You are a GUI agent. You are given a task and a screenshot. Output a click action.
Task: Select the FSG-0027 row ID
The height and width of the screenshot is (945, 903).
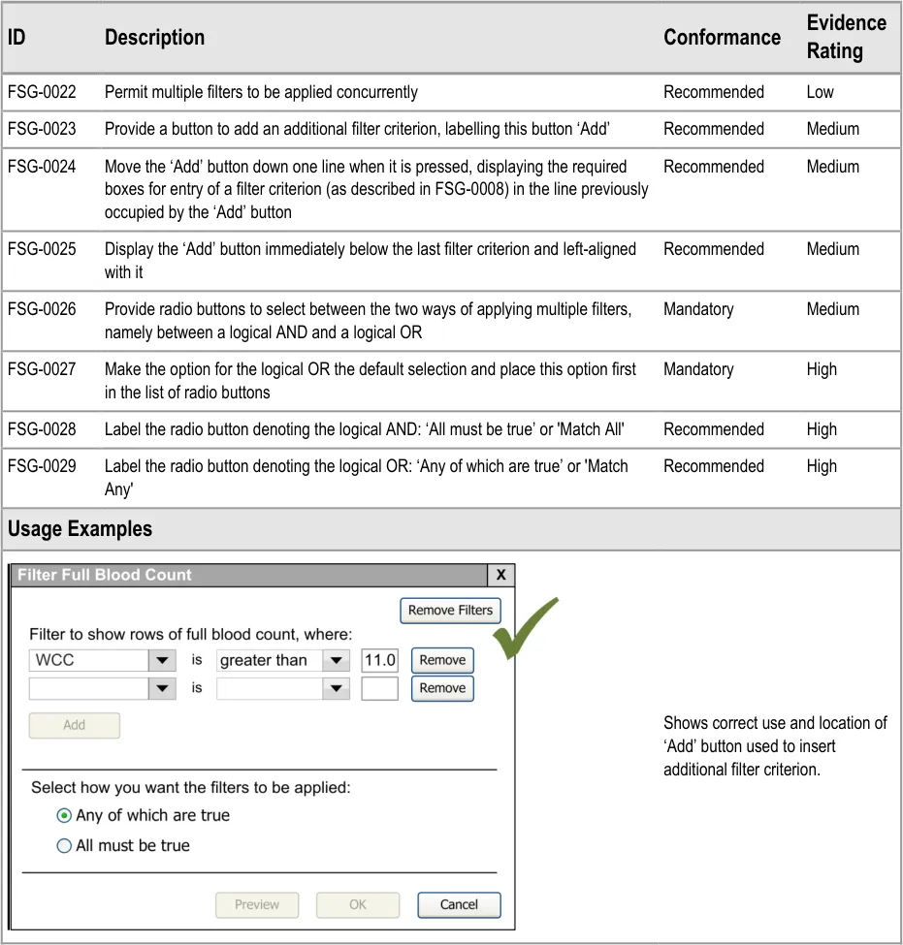click(x=42, y=369)
